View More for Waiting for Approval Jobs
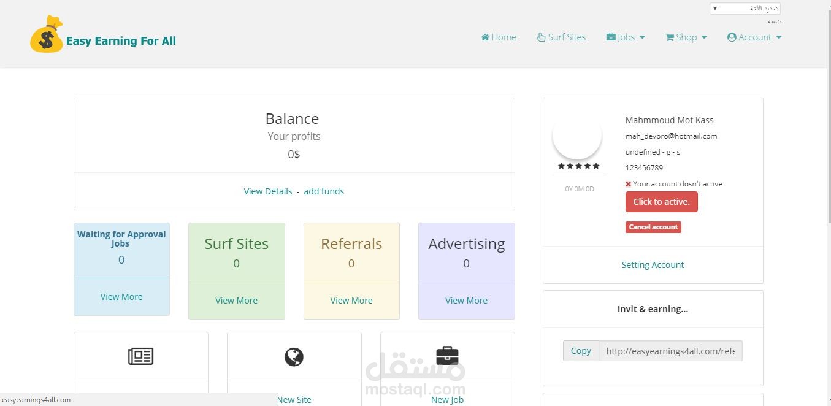Viewport: 831px width, 406px height. click(121, 297)
